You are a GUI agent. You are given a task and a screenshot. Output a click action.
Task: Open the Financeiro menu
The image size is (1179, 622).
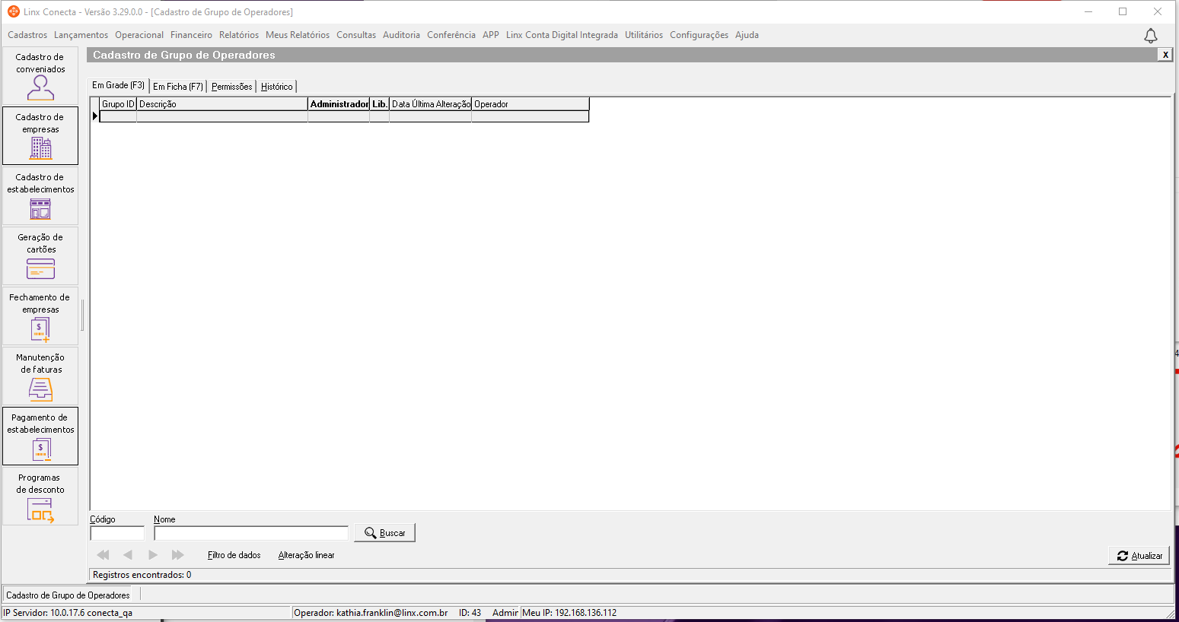point(191,35)
